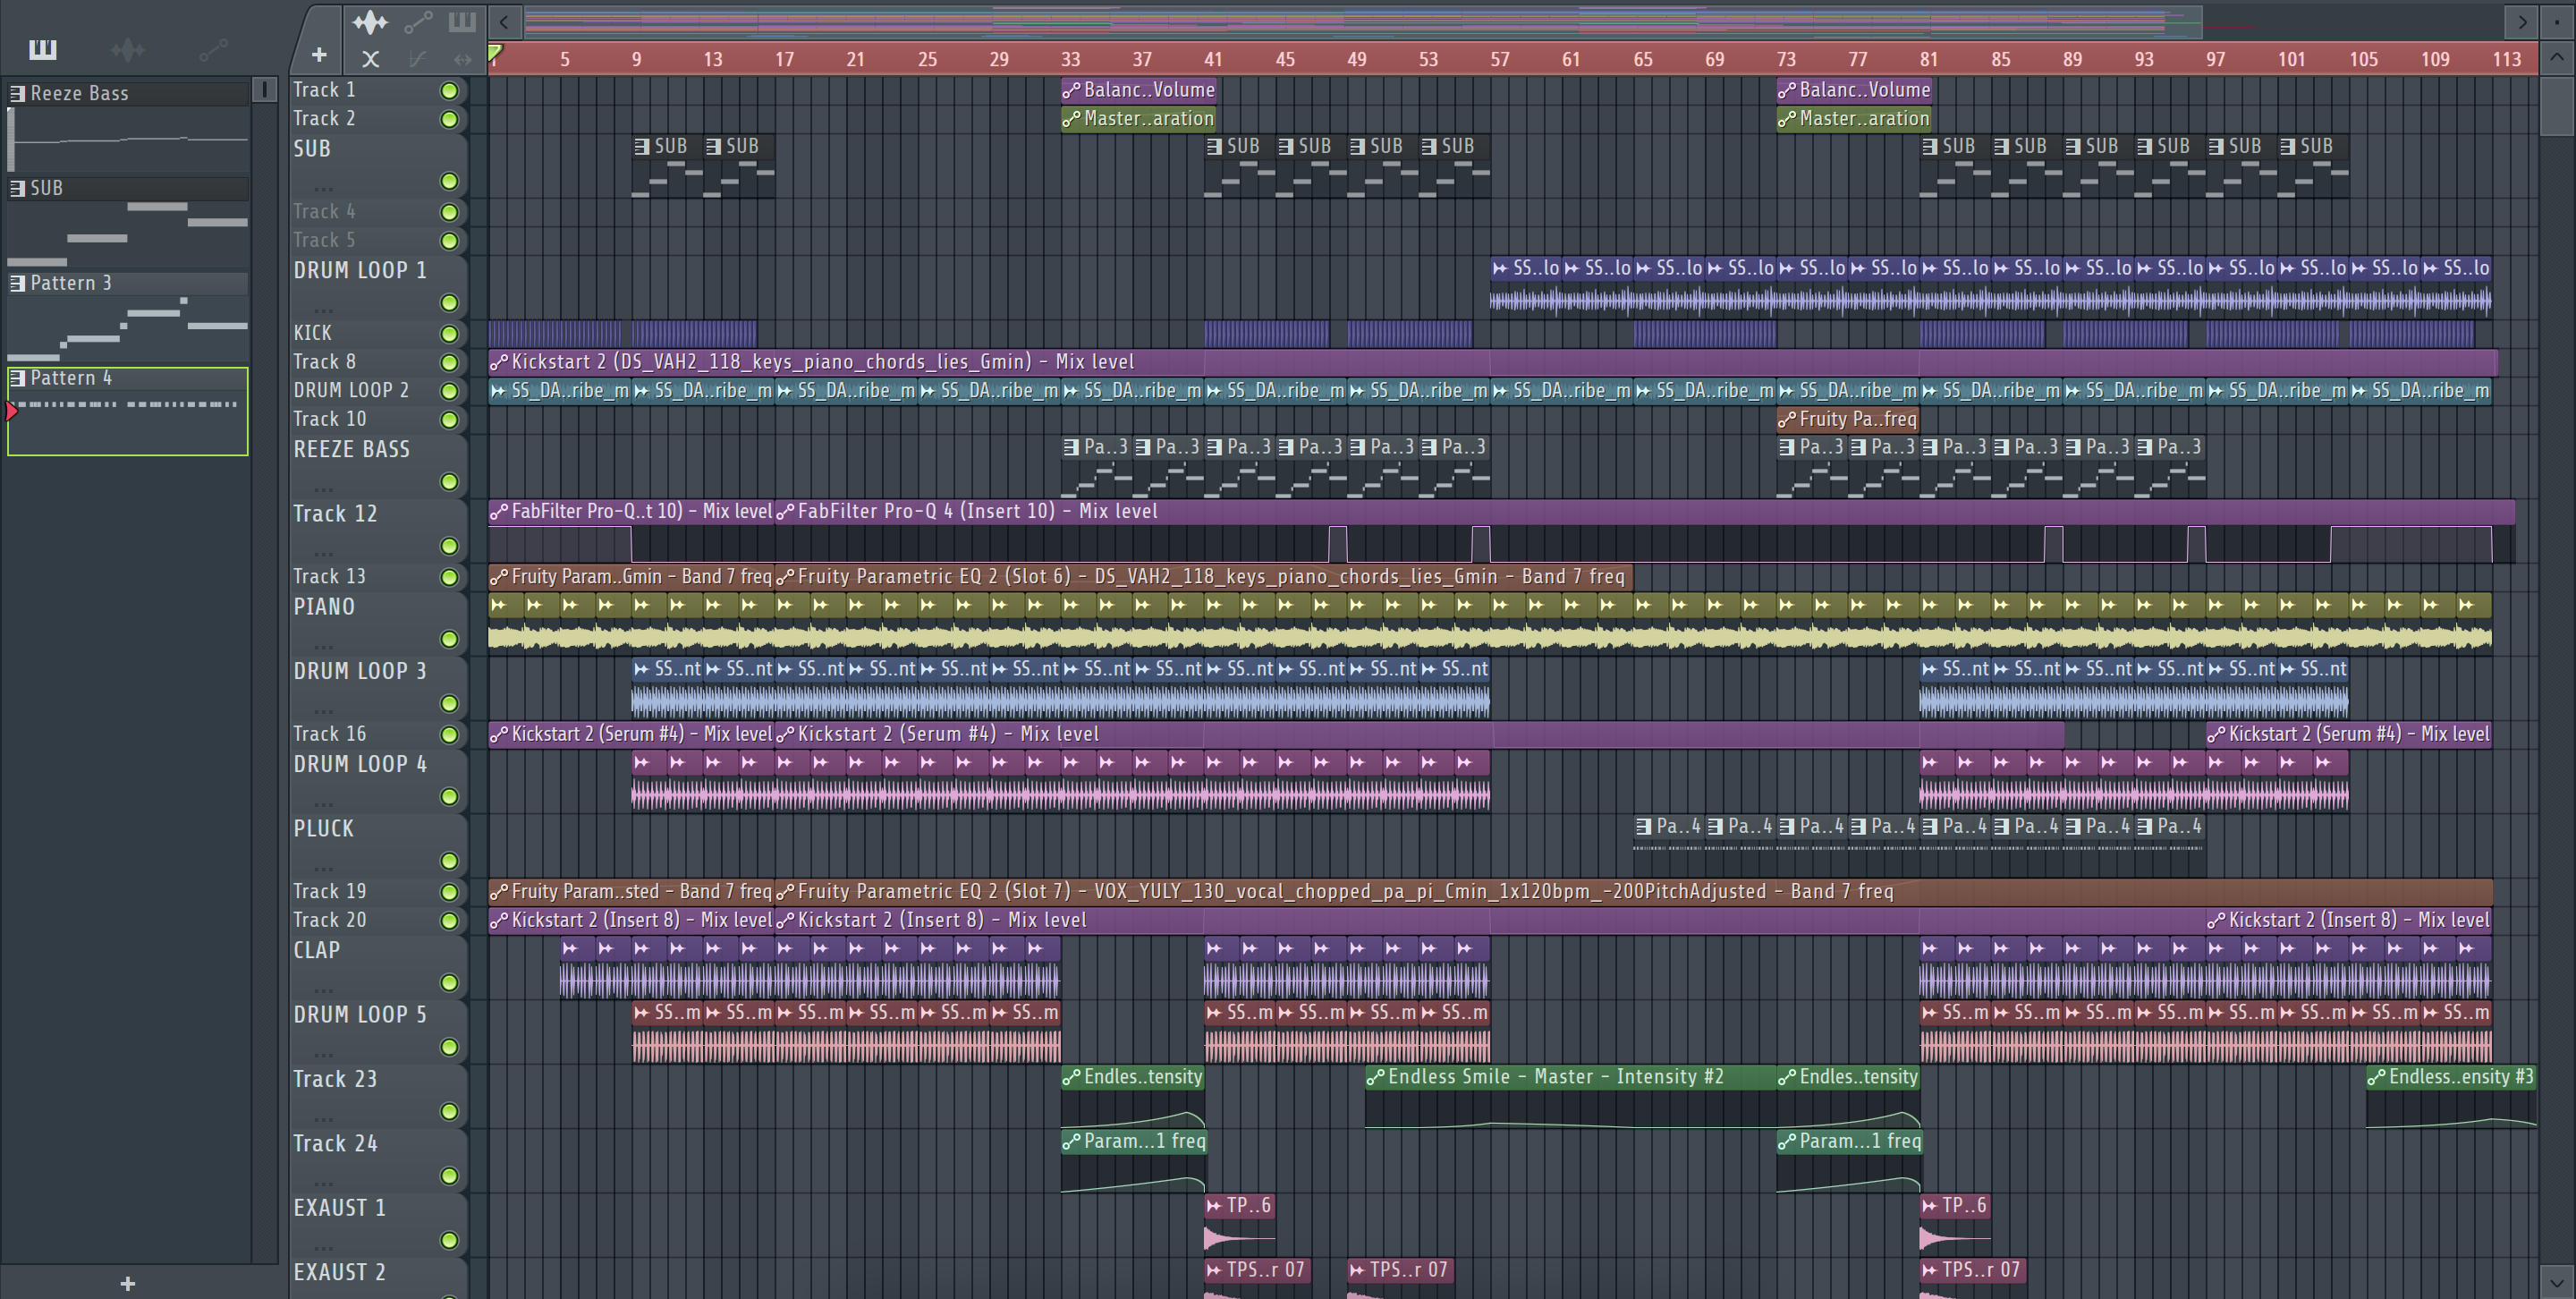Add new pattern with plus at picker bottom
The width and height of the screenshot is (2576, 1299).
128,1283
